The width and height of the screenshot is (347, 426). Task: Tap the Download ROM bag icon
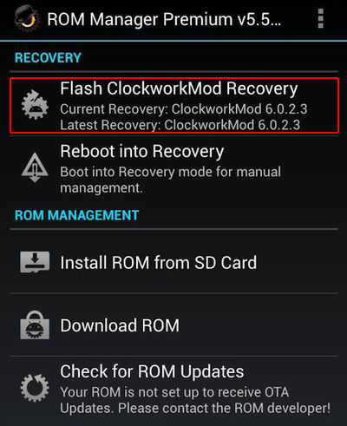click(35, 325)
